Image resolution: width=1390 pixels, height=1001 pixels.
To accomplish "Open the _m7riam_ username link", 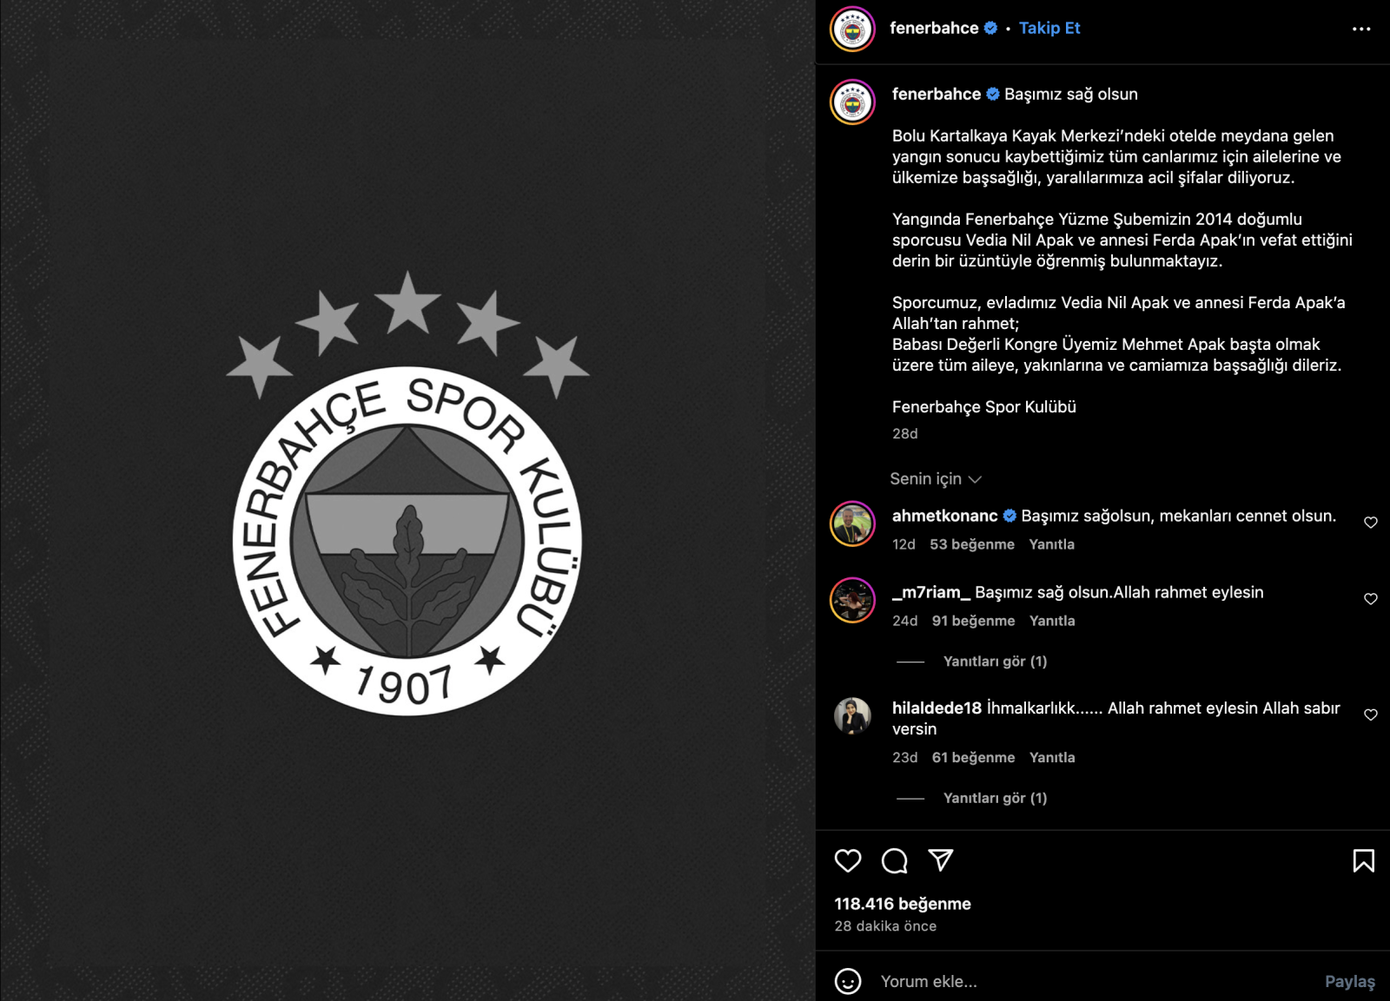I will click(x=931, y=592).
